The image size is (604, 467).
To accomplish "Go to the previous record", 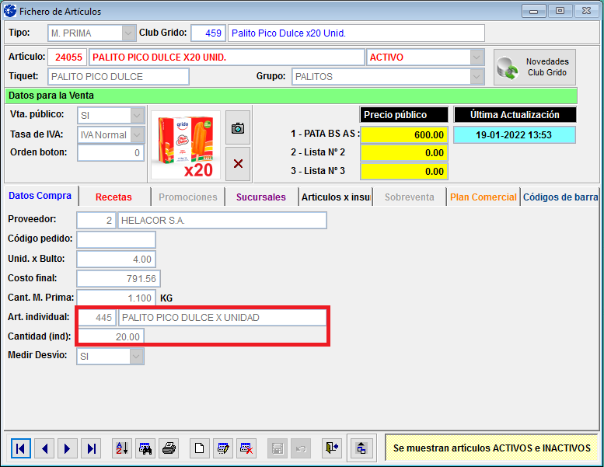I will click(x=44, y=448).
